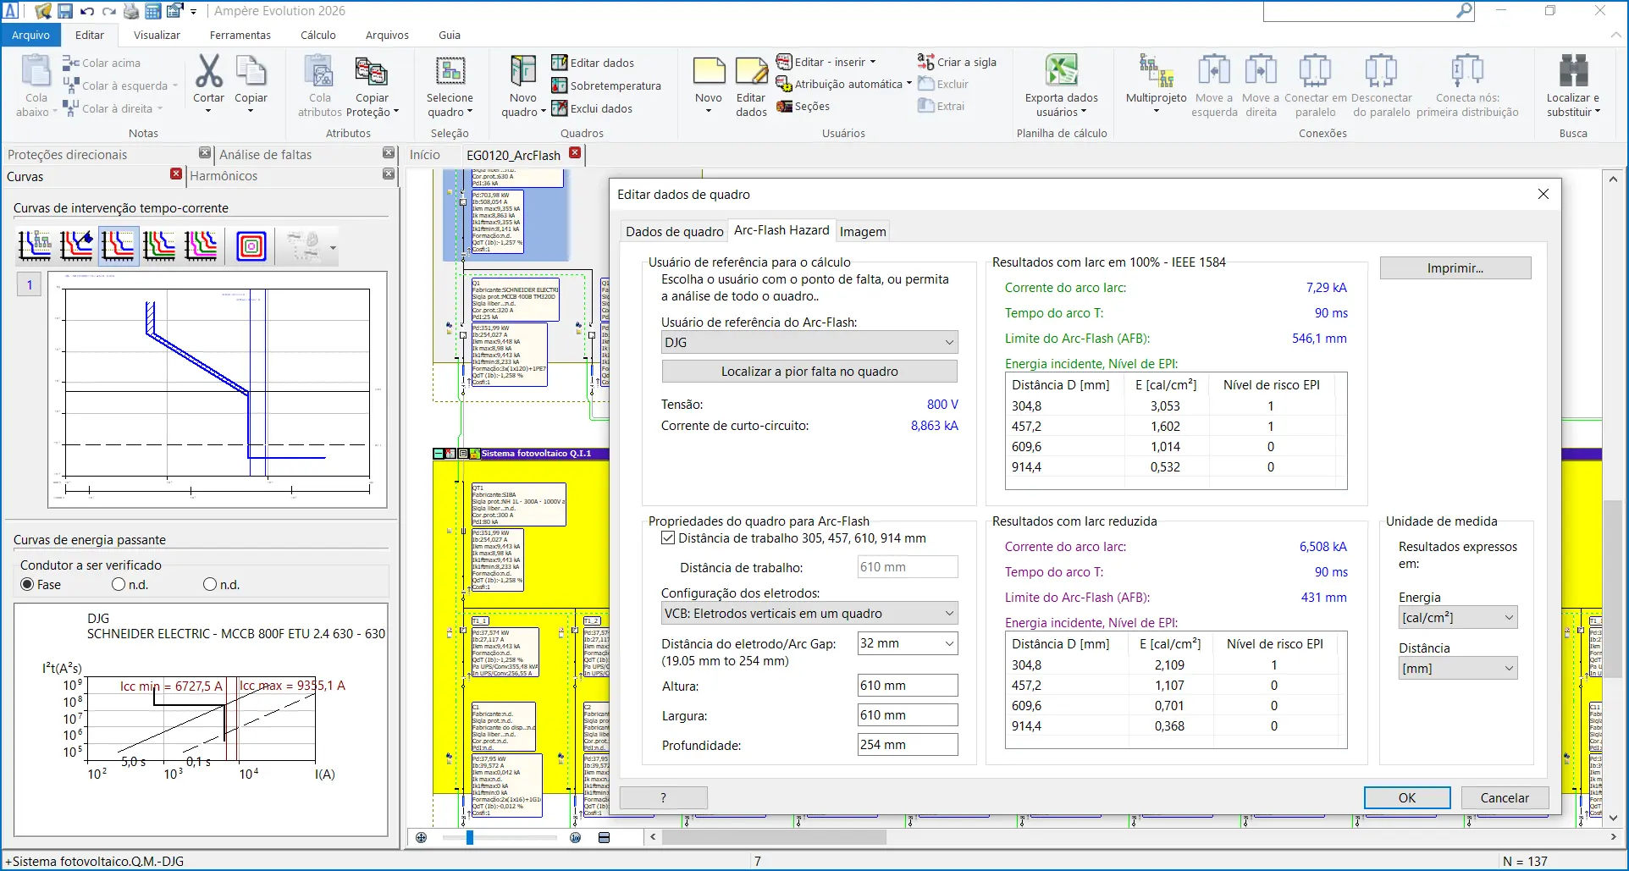Click the Localizar e substituir binoculars icon

(1573, 71)
